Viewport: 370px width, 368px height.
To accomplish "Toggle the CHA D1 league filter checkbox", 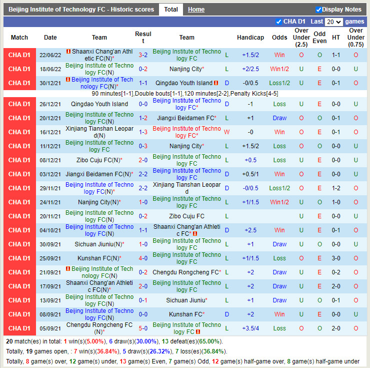I will [x=278, y=22].
